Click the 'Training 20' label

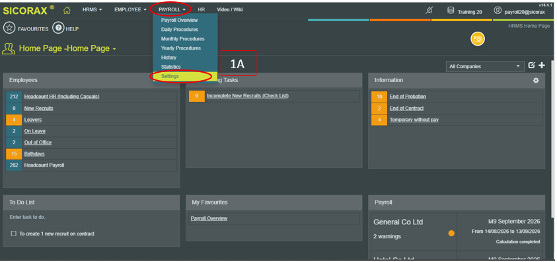[470, 12]
